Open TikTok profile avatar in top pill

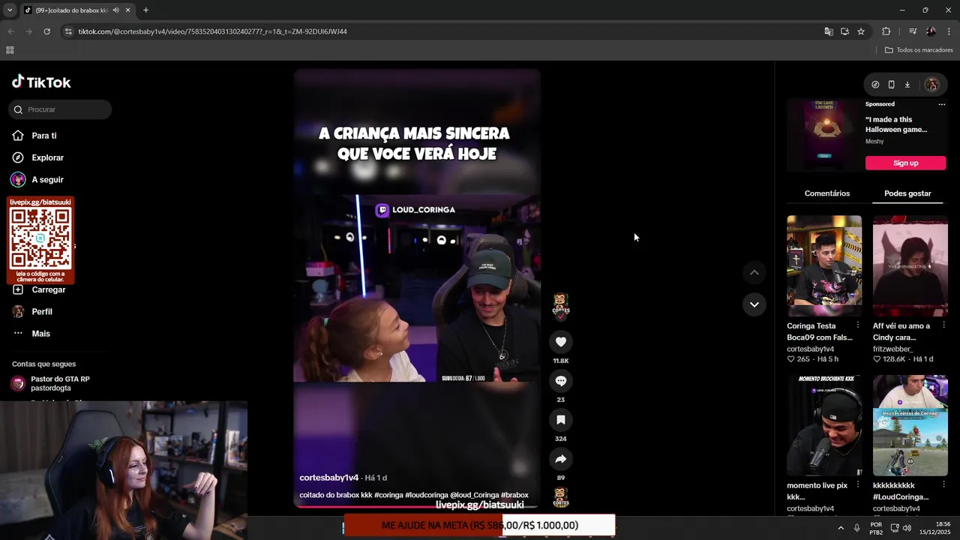[x=931, y=85]
